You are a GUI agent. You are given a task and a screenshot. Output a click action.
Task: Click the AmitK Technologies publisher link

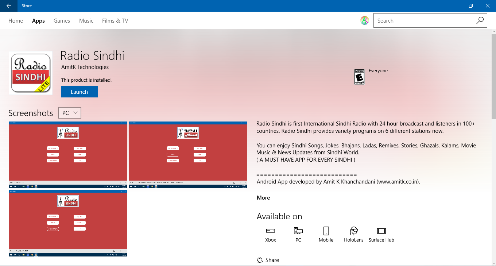(x=85, y=67)
